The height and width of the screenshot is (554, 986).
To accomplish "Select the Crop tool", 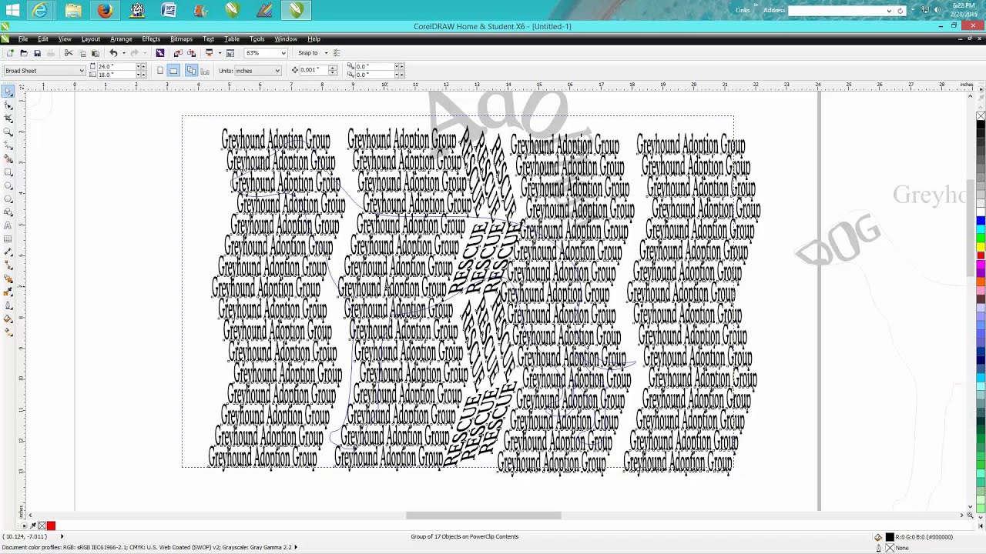I will click(8, 118).
